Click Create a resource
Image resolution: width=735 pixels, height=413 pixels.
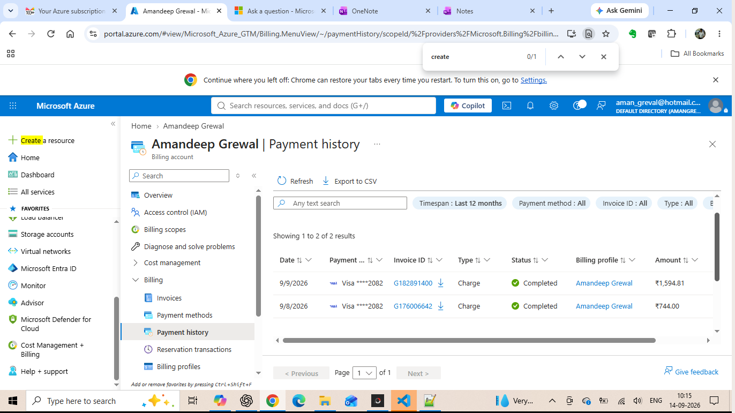42,140
